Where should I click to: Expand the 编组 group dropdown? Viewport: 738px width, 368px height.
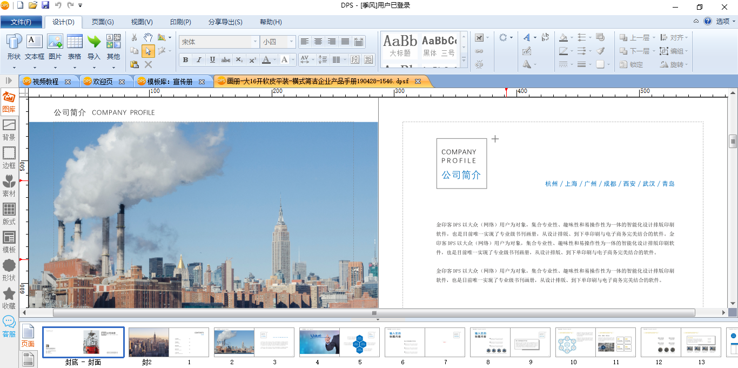(687, 51)
